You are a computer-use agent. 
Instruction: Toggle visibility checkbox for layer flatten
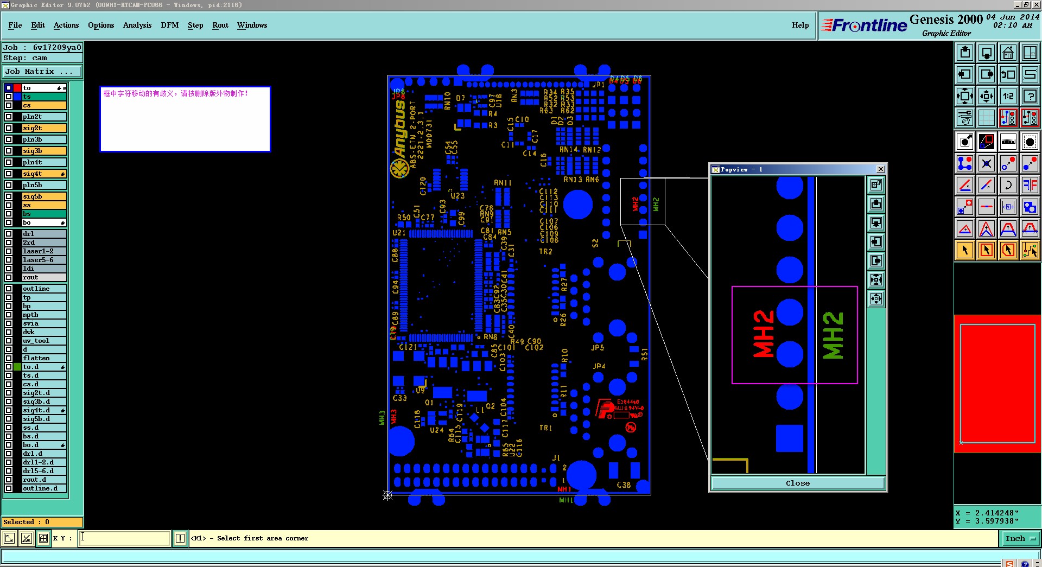coord(9,358)
